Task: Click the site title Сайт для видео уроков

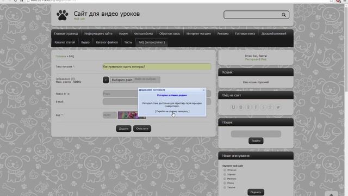Action: coord(107,14)
